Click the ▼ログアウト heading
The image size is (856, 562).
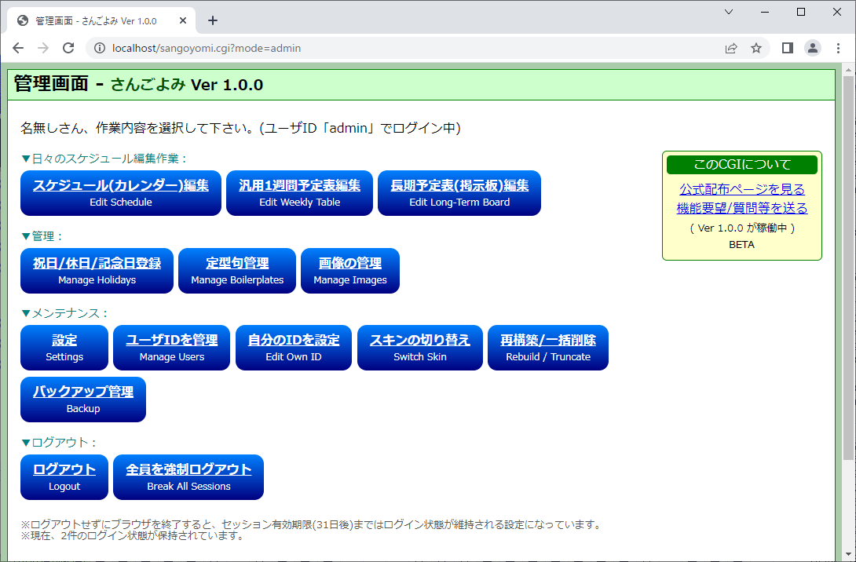coord(58,443)
